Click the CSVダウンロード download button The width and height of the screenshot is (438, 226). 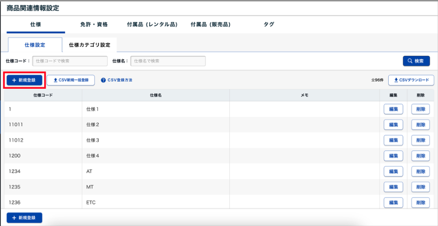point(411,80)
